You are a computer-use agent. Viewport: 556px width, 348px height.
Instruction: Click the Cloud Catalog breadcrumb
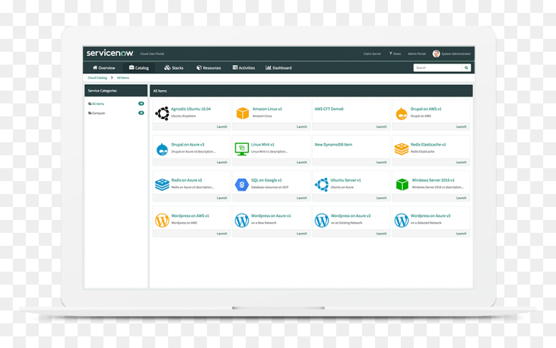pyautogui.click(x=97, y=78)
